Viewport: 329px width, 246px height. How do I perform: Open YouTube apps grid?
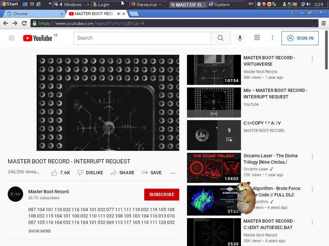[x=257, y=38]
